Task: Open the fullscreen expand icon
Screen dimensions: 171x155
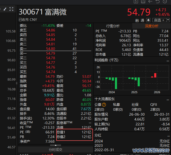Action: coord(11,9)
